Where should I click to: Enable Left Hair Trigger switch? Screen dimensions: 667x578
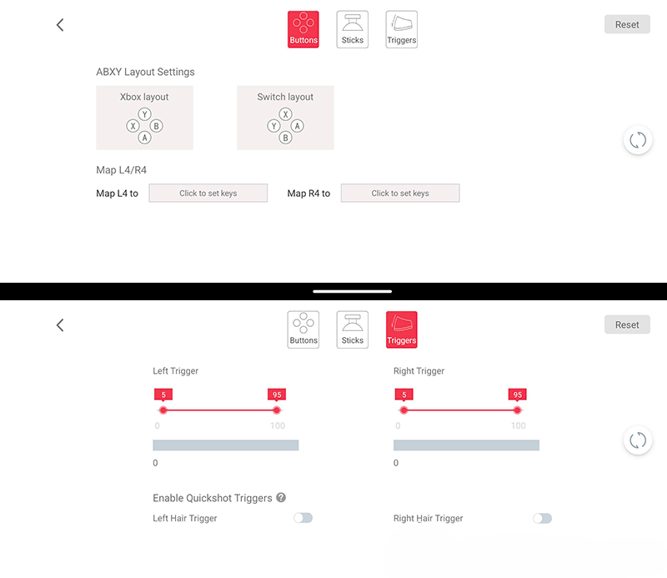point(303,518)
